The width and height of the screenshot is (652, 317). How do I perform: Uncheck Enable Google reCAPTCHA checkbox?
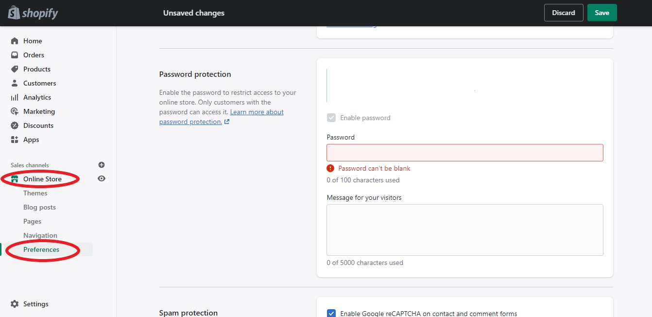click(331, 314)
